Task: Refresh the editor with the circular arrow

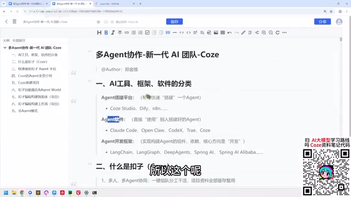Action: tap(278, 33)
